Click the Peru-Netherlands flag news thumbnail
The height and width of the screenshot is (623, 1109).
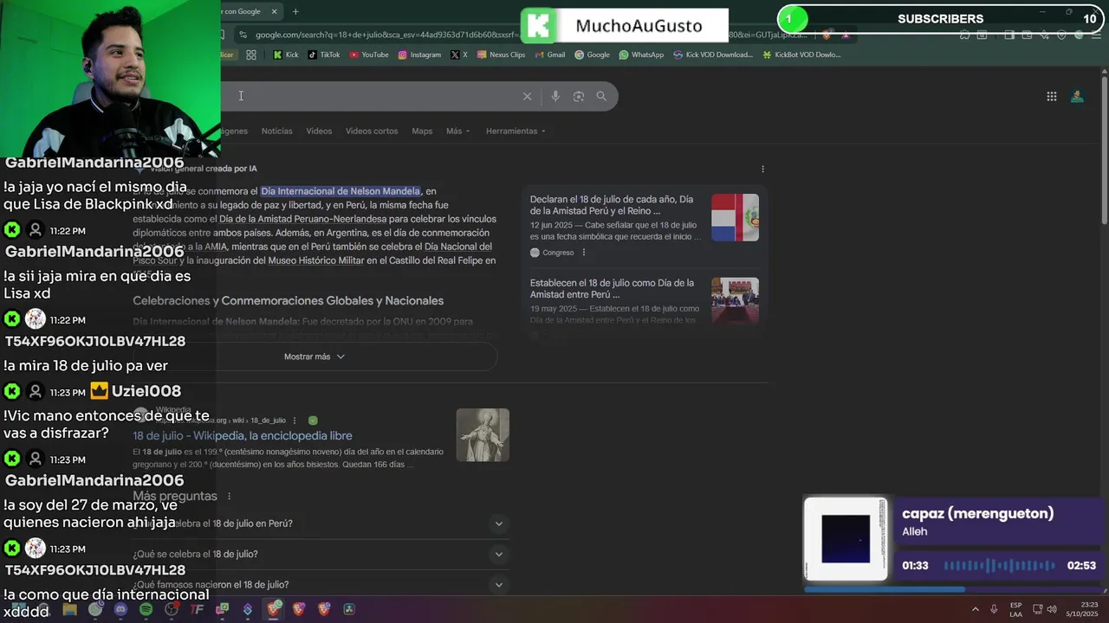click(x=735, y=217)
